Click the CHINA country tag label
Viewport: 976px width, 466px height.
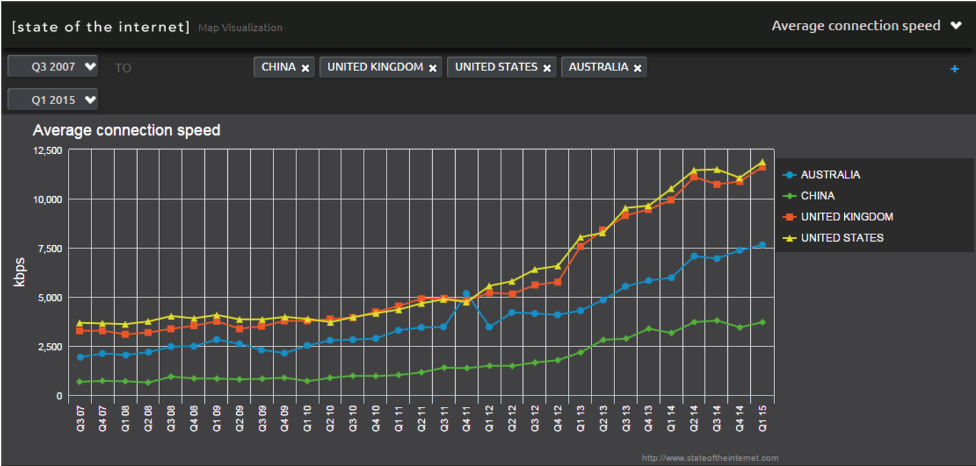(278, 67)
